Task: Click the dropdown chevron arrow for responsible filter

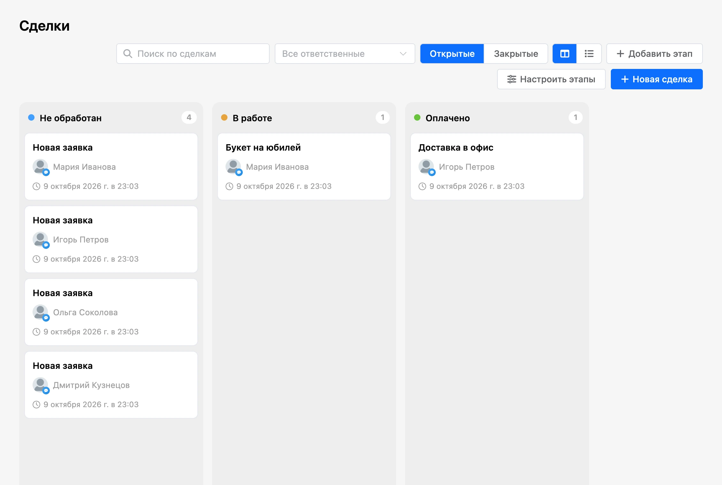Action: 403,54
